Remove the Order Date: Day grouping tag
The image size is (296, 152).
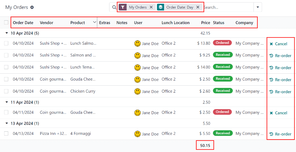pos(198,7)
